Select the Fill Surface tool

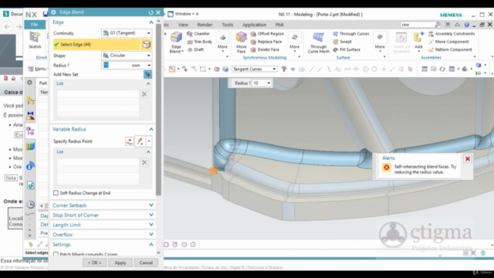347,49
